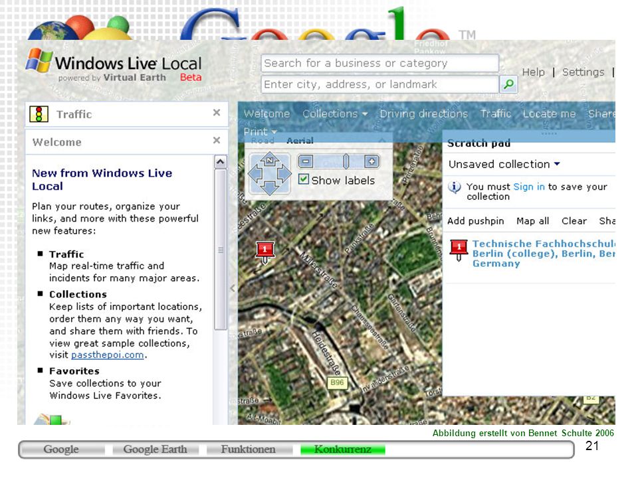This screenshot has width=638, height=478.
Task: Click the Welcome panel scrollbar up arrow
Action: tap(220, 162)
